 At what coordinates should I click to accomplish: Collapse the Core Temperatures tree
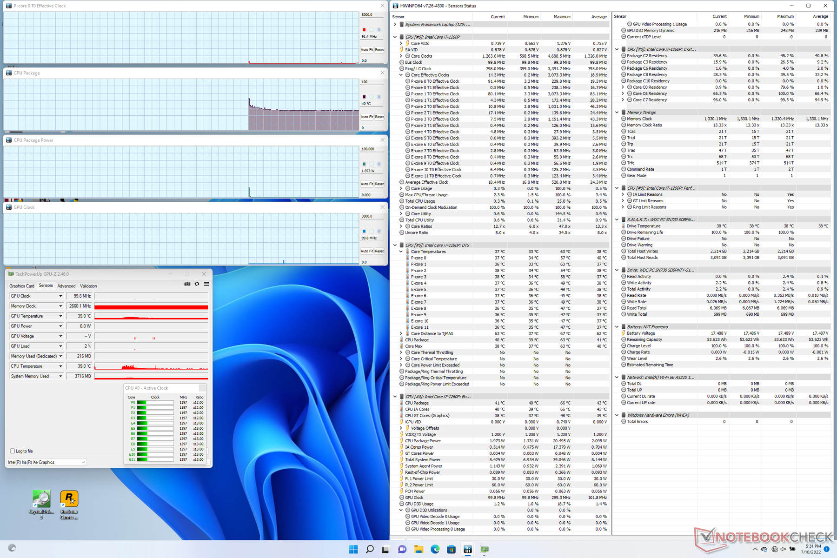coord(401,252)
